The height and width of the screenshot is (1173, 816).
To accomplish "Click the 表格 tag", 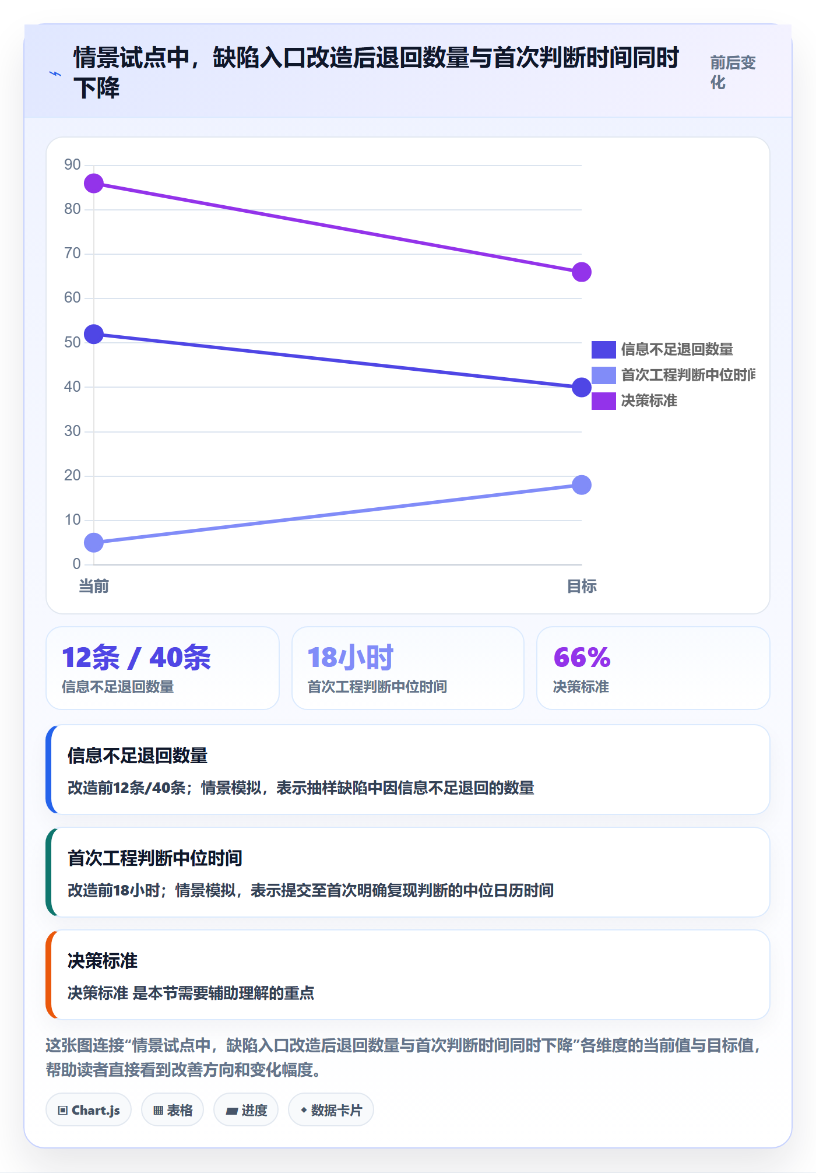I will 173,1109.
